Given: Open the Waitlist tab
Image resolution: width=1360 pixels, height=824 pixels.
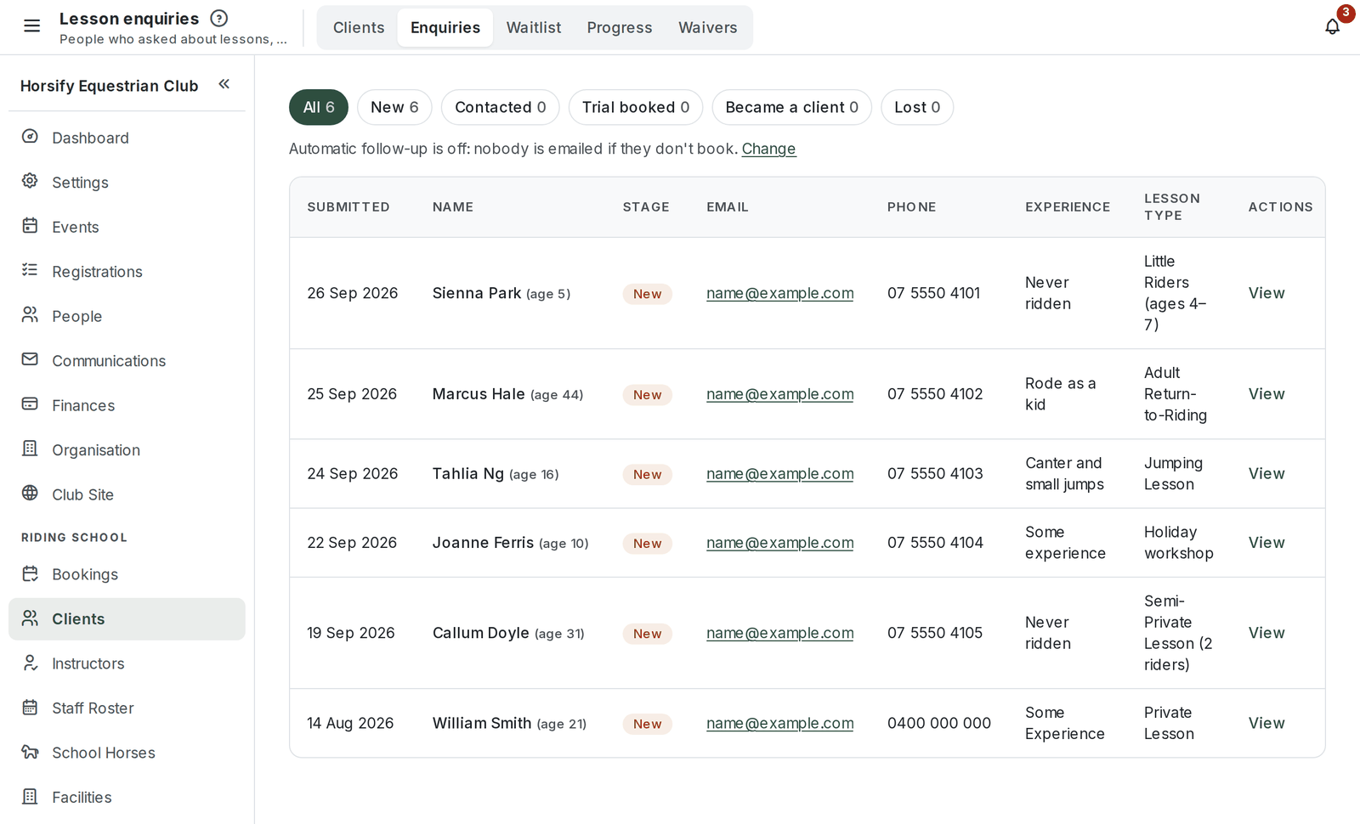Looking at the screenshot, I should point(534,27).
